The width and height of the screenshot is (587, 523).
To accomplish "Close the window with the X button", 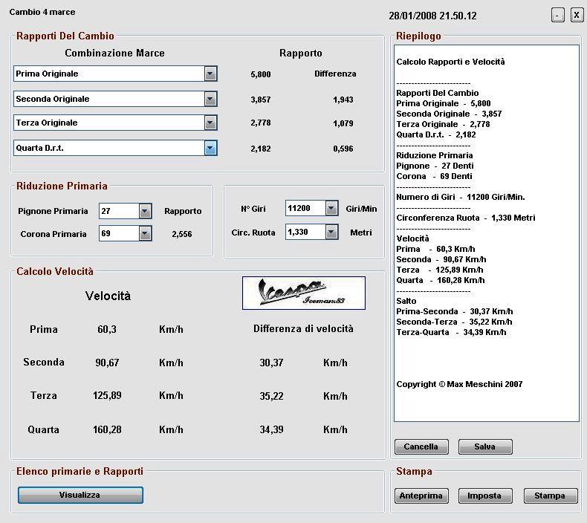I will [577, 16].
